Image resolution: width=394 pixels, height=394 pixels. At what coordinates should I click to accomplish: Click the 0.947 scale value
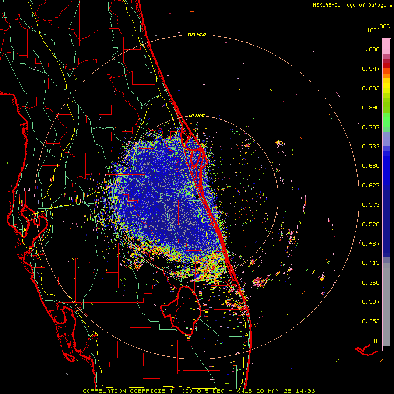point(371,69)
